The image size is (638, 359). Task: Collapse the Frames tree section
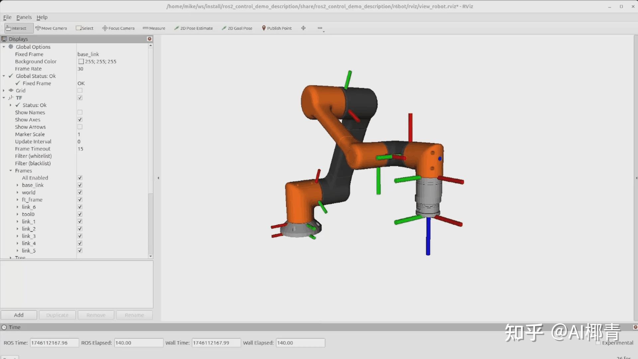(x=11, y=171)
